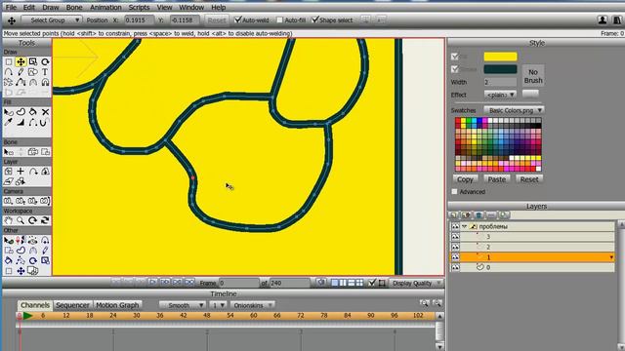This screenshot has width=625, height=351.
Task: Open the Animation menu
Action: 105,7
